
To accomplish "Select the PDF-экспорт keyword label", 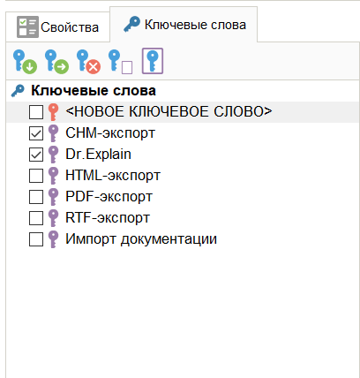I will (109, 197).
